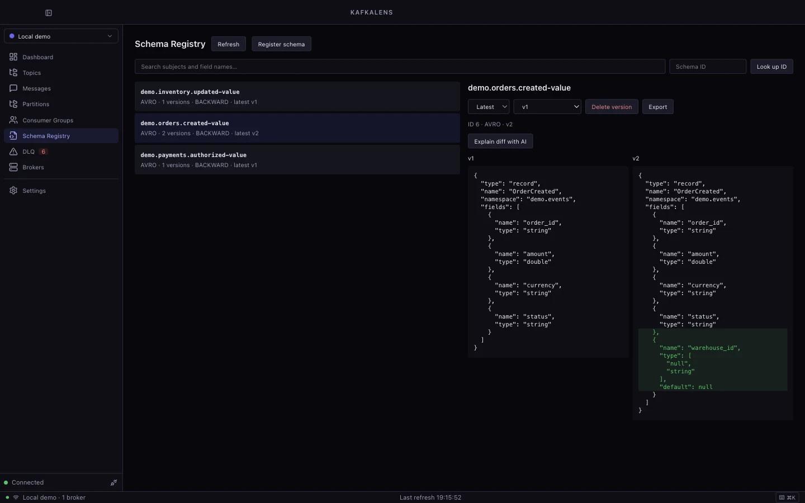Expand the Local demo cluster dropdown
805x503 pixels.
pos(61,36)
